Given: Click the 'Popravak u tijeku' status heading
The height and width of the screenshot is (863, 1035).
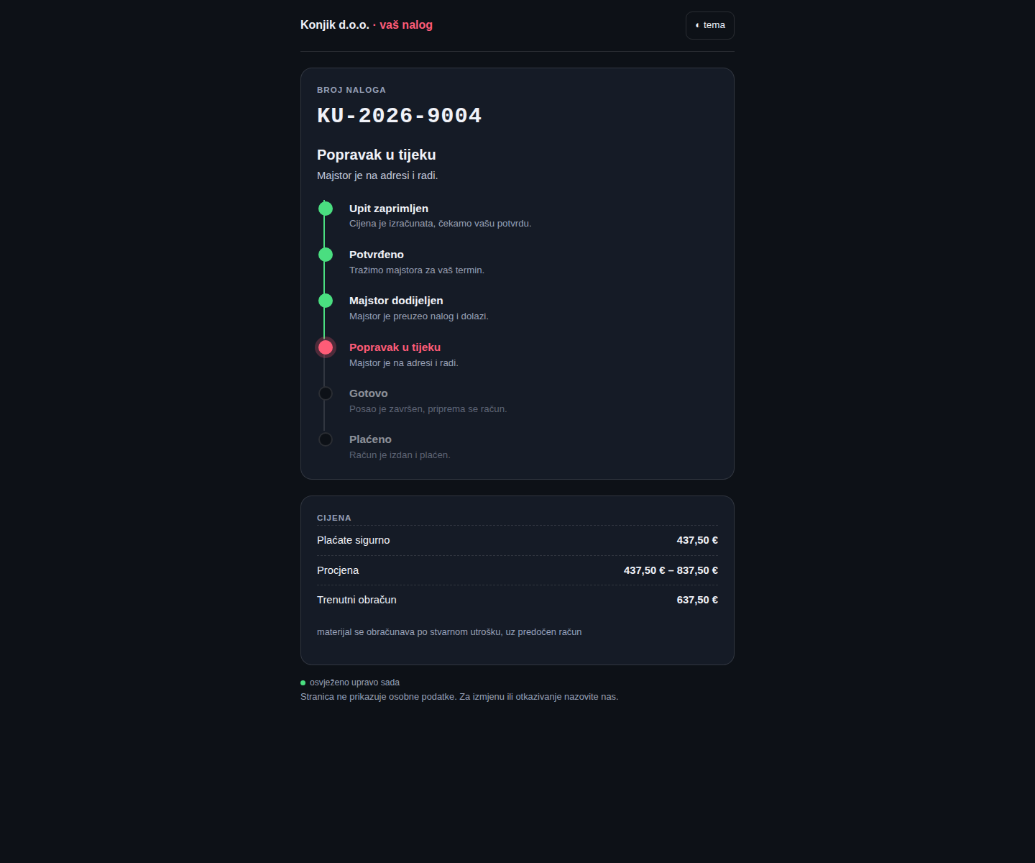Looking at the screenshot, I should click(377, 155).
